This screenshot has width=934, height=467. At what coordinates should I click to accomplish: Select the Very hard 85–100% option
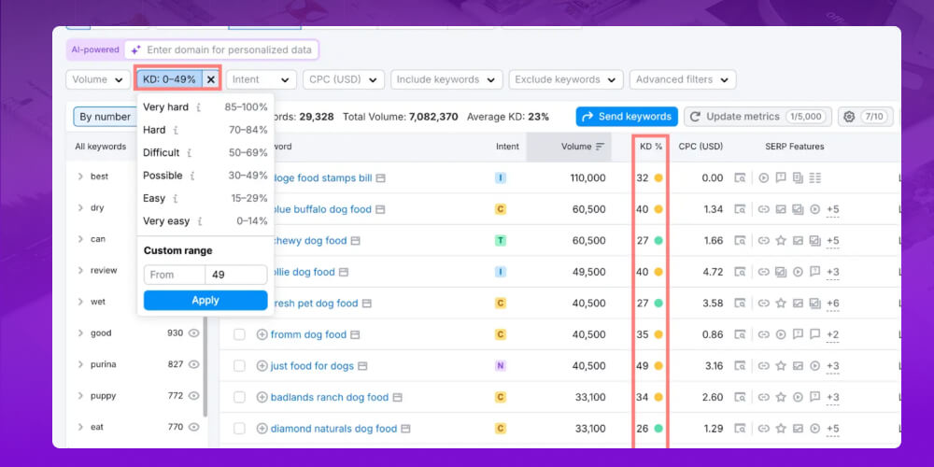pos(205,107)
